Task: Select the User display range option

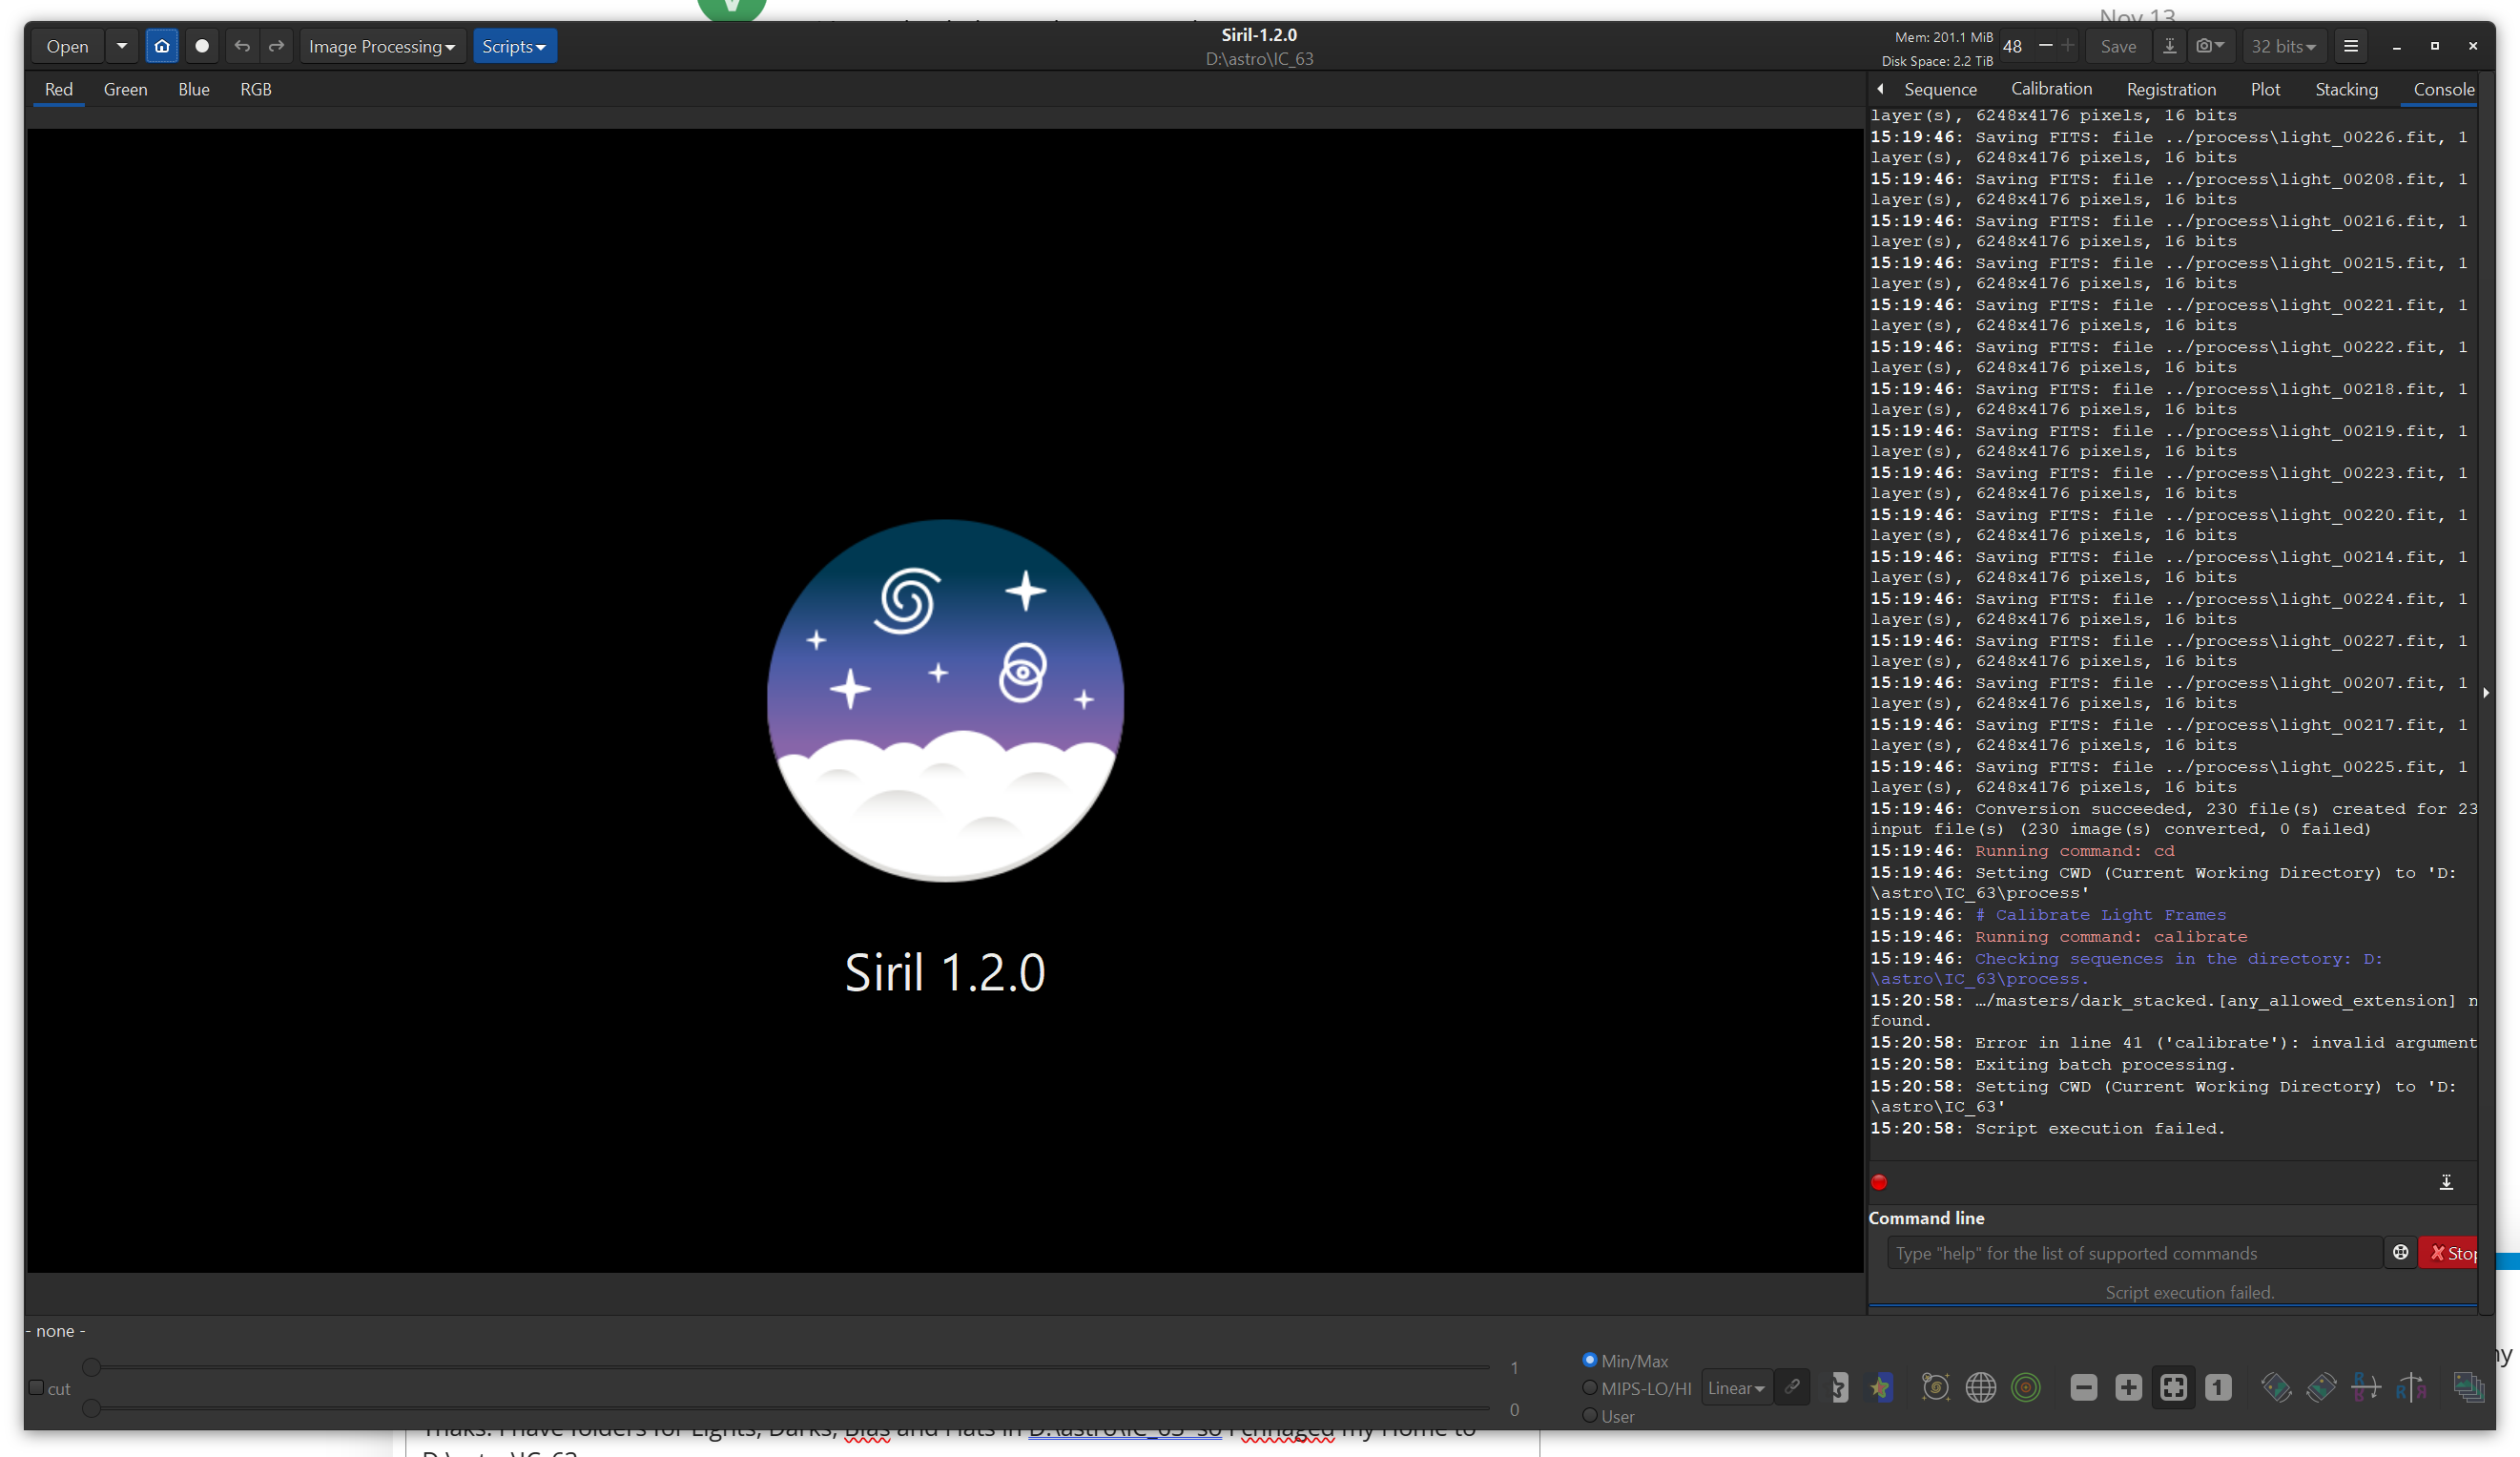Action: pos(1589,1415)
